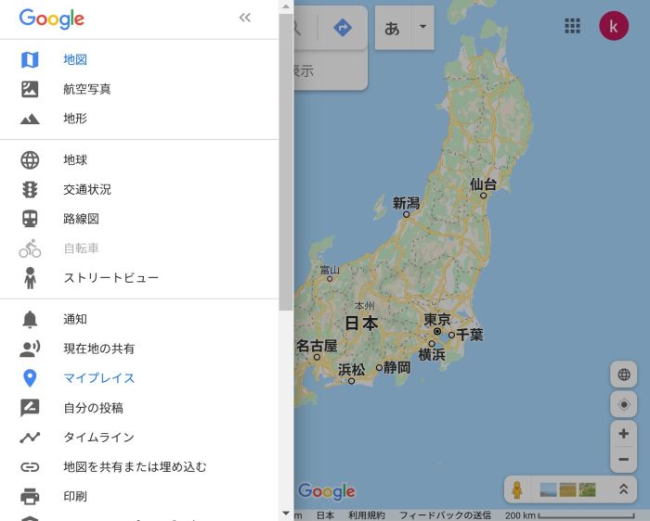Viewport: 650px width, 521px height.
Task: Select the 地図 map view option
Action: click(x=75, y=59)
